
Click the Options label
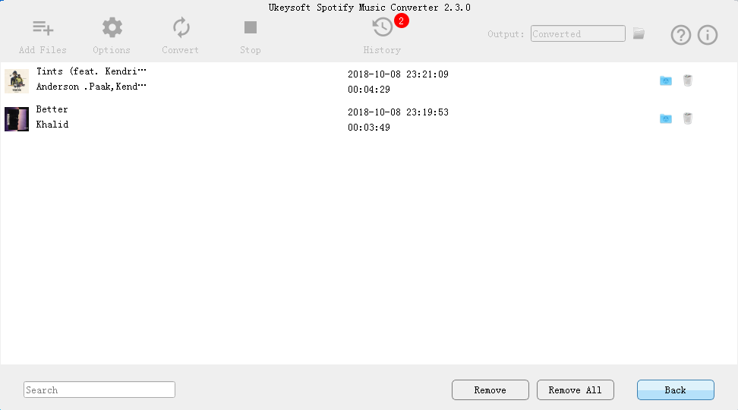(112, 50)
